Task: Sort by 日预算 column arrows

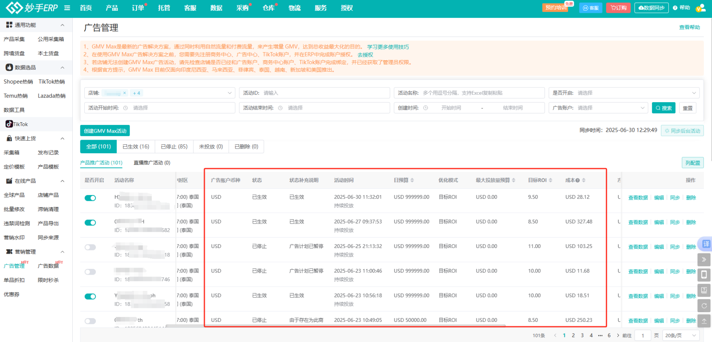Action: 412,180
